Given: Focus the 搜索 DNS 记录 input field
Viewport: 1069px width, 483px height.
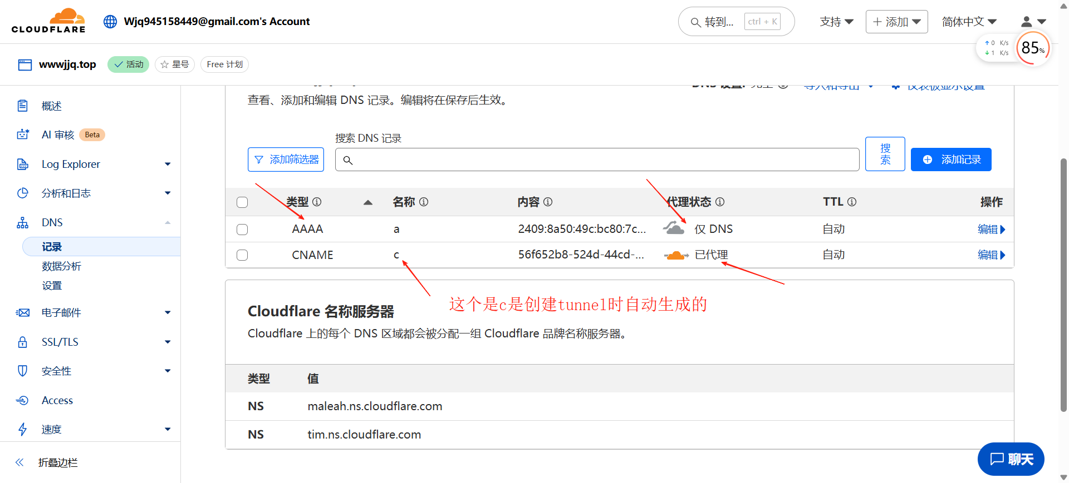Looking at the screenshot, I should (x=597, y=160).
